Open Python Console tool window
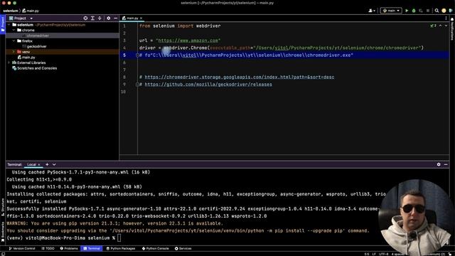The image size is (455, 256). [155, 248]
